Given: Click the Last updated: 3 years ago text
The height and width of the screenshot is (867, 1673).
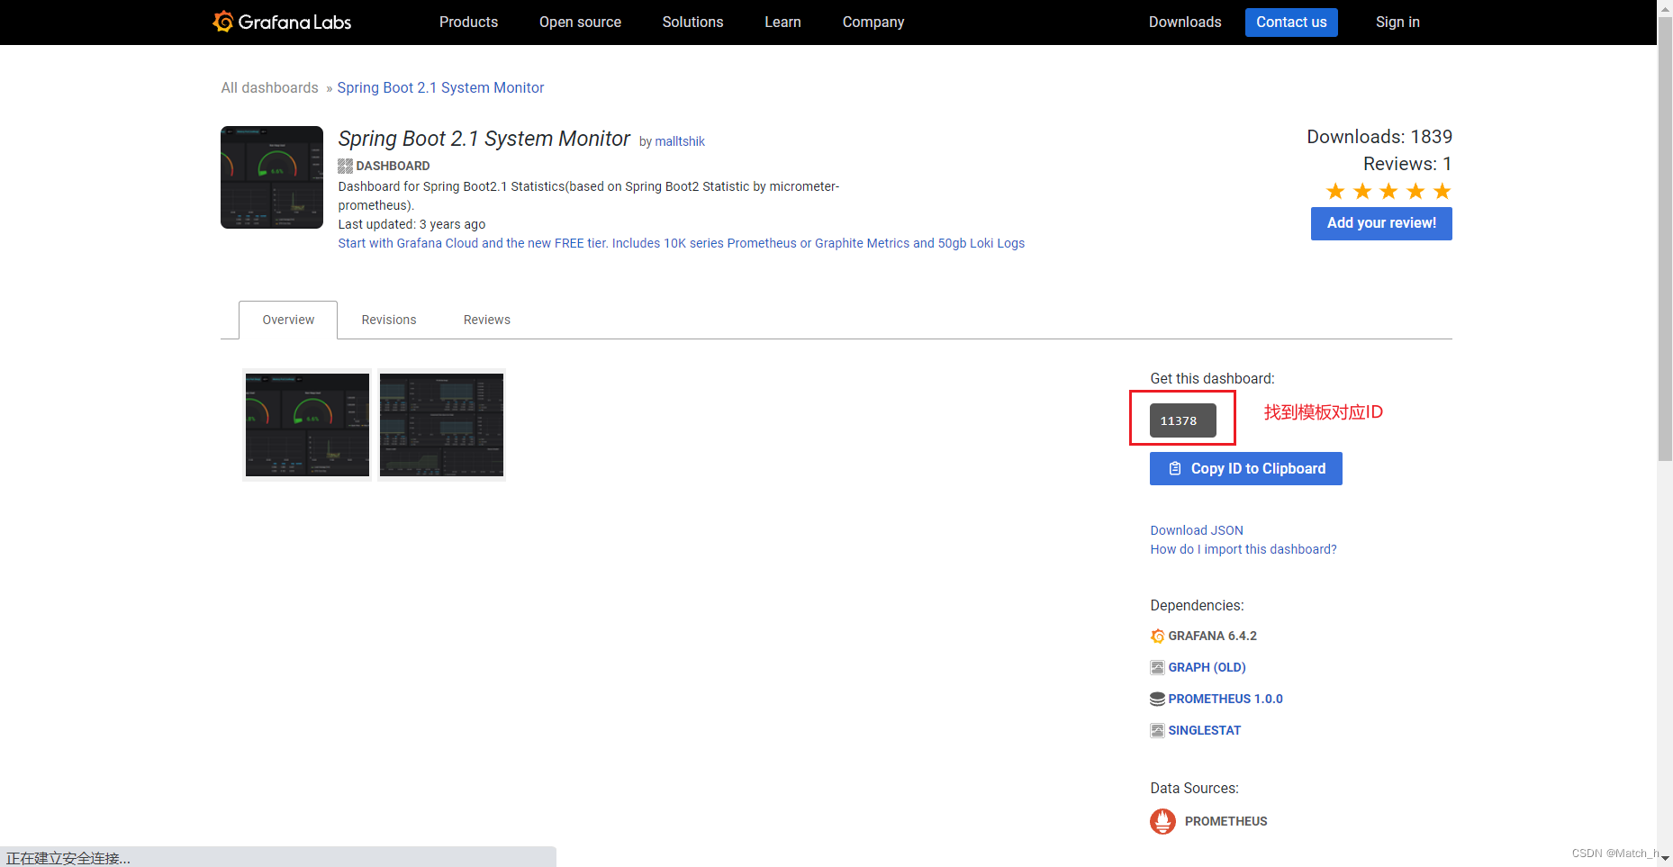Looking at the screenshot, I should click(411, 224).
